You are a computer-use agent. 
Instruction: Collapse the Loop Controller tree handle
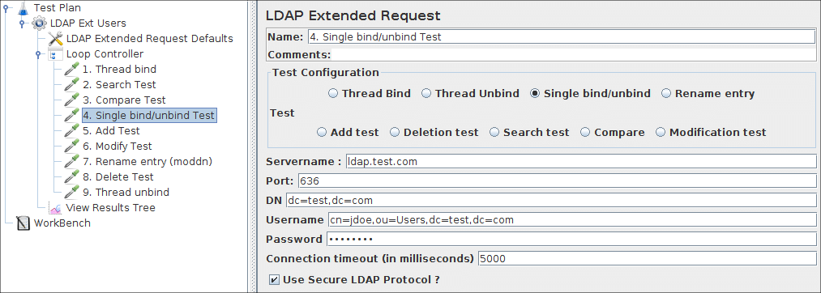[x=38, y=54]
